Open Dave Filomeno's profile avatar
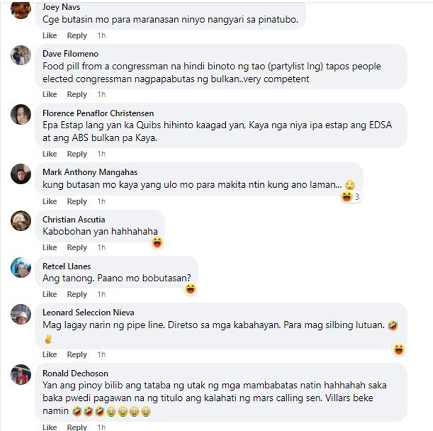 pyautogui.click(x=21, y=55)
